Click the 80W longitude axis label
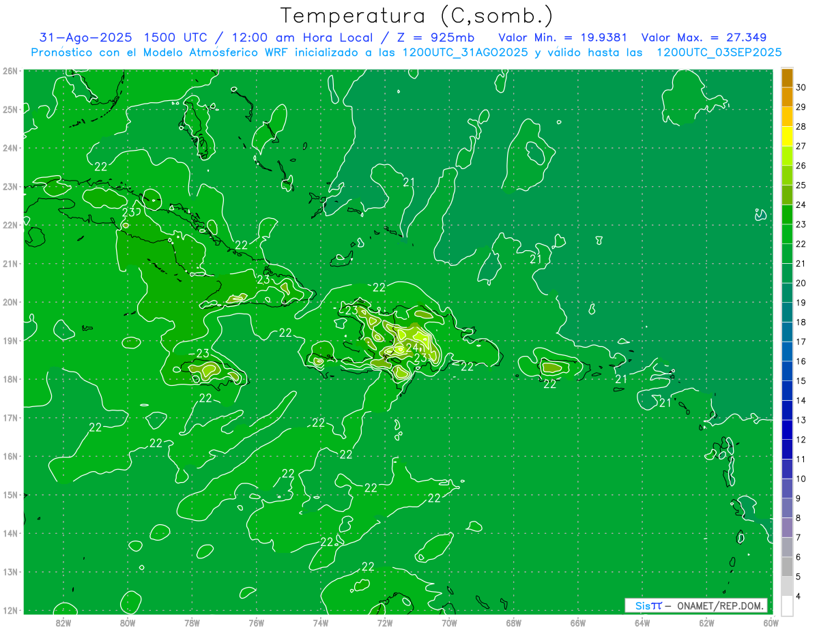Image resolution: width=819 pixels, height=632 pixels. click(128, 622)
